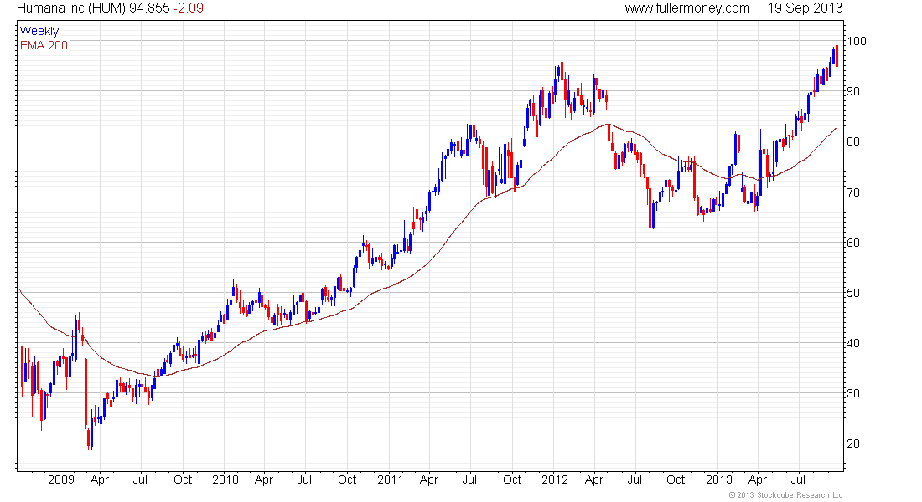Click the 60 price axis label
Viewport: 922px width, 502px height.
pyautogui.click(x=853, y=243)
